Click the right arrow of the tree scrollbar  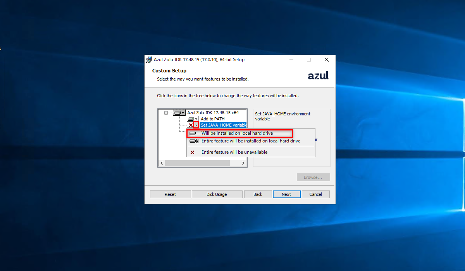[x=243, y=163]
